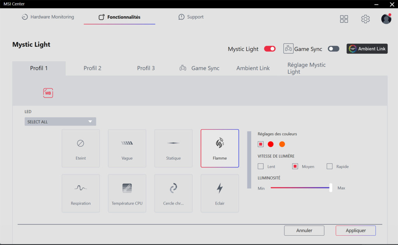The image size is (398, 245).
Task: Click the Ambient Link button
Action: point(367,49)
